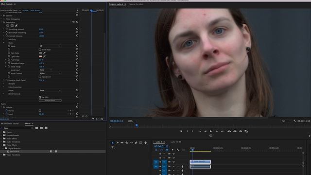
Task: Enable the Show Mask checkbox
Action: pyautogui.click(x=40, y=50)
